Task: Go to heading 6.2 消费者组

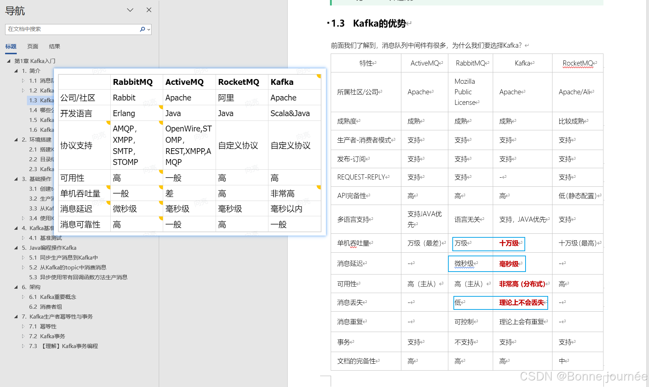Action: [x=45, y=307]
